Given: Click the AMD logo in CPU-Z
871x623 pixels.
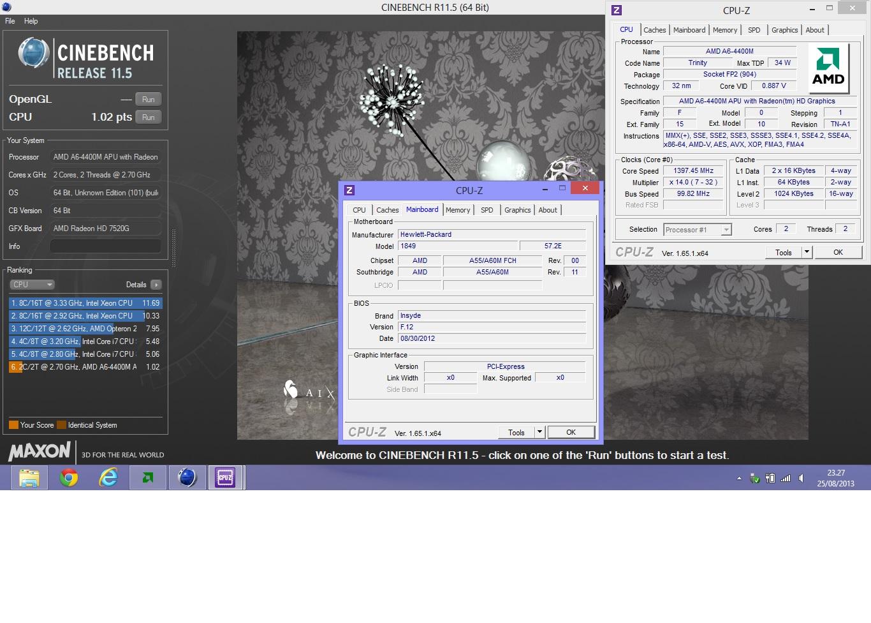Looking at the screenshot, I should [x=828, y=68].
